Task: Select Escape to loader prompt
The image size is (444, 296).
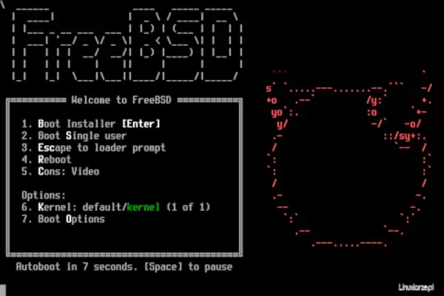Action: pyautogui.click(x=93, y=147)
